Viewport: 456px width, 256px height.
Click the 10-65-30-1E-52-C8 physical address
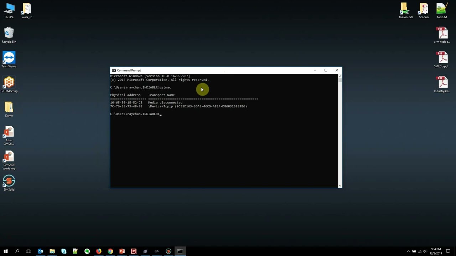point(126,102)
